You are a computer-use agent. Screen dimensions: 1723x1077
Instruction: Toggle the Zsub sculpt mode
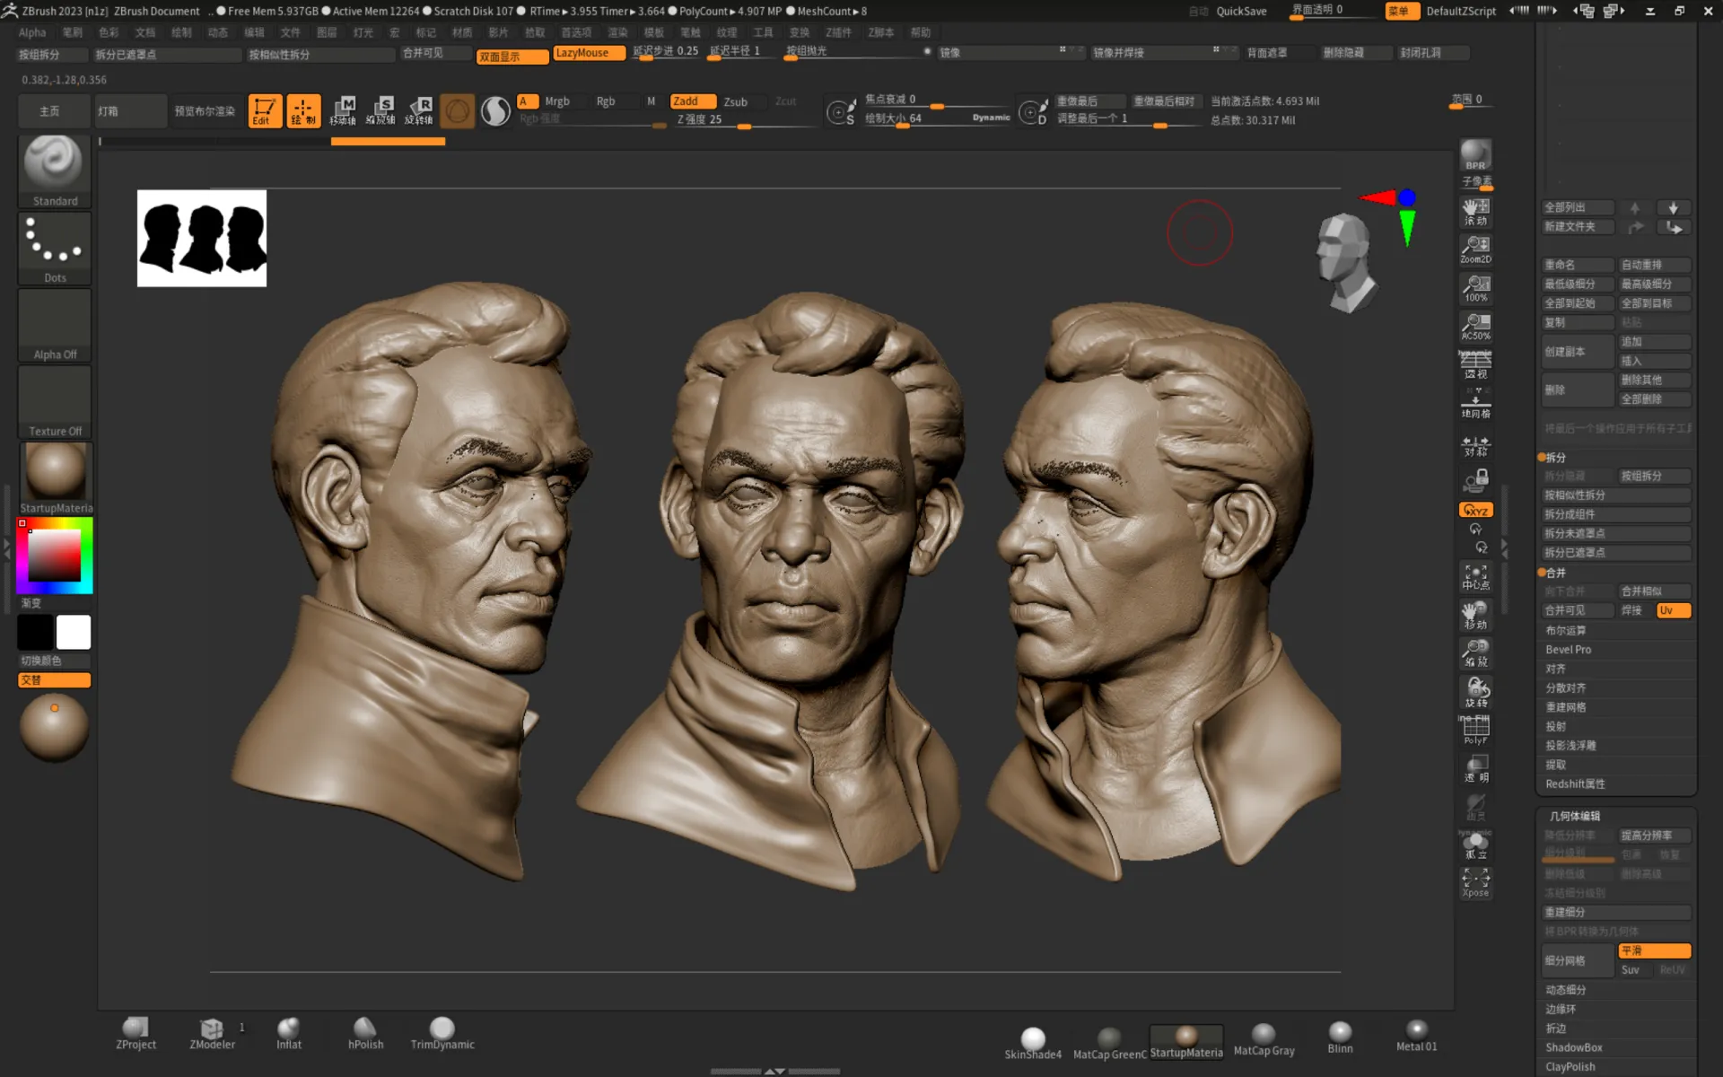(736, 101)
